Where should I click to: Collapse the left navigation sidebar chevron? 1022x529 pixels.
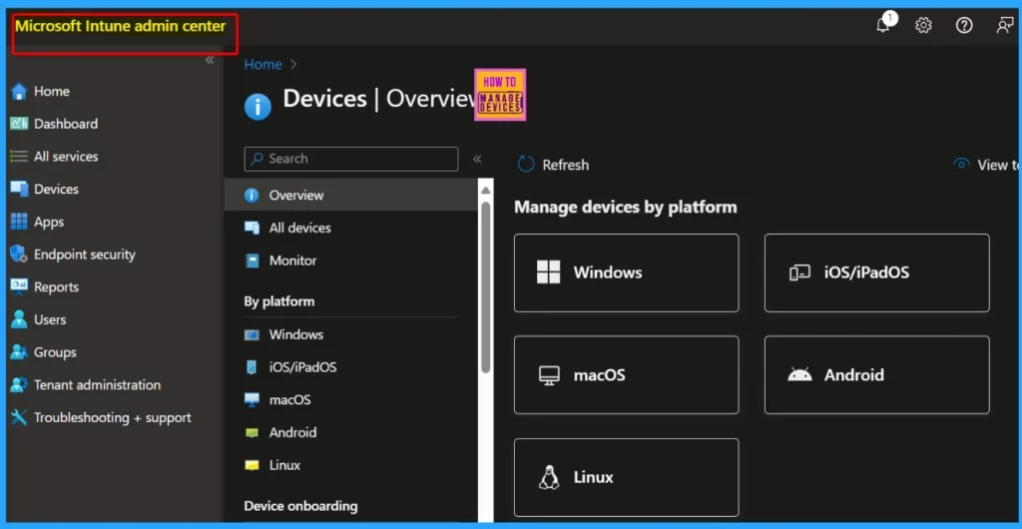[210, 60]
